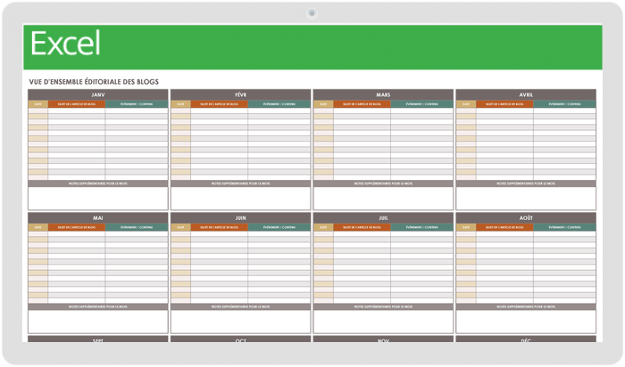Select the AOÛT month header

tap(526, 218)
